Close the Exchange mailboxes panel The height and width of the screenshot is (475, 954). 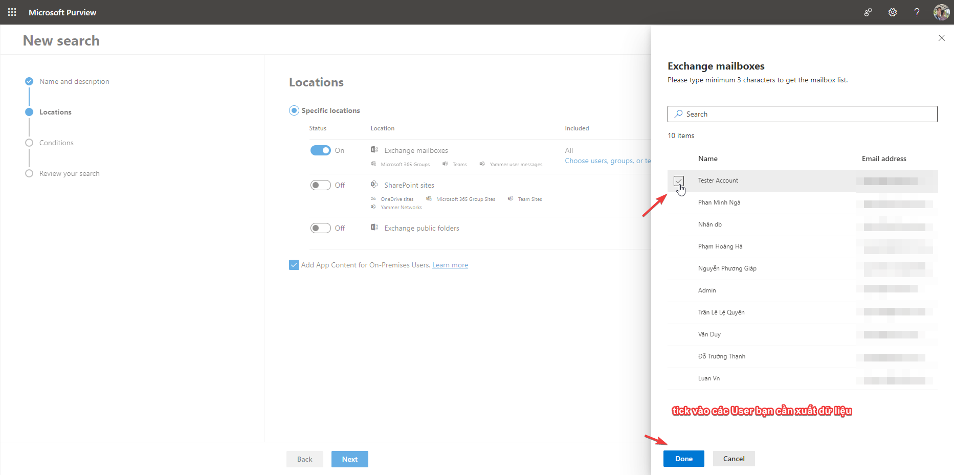pyautogui.click(x=941, y=38)
